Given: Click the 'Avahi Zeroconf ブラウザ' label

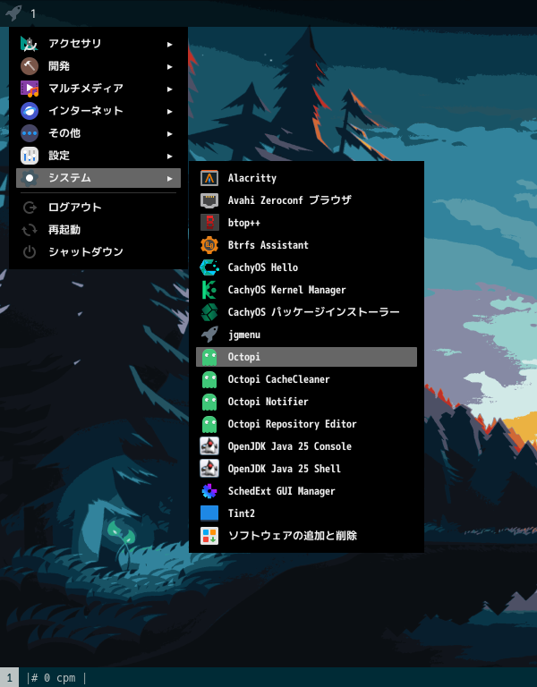Looking at the screenshot, I should 289,200.
